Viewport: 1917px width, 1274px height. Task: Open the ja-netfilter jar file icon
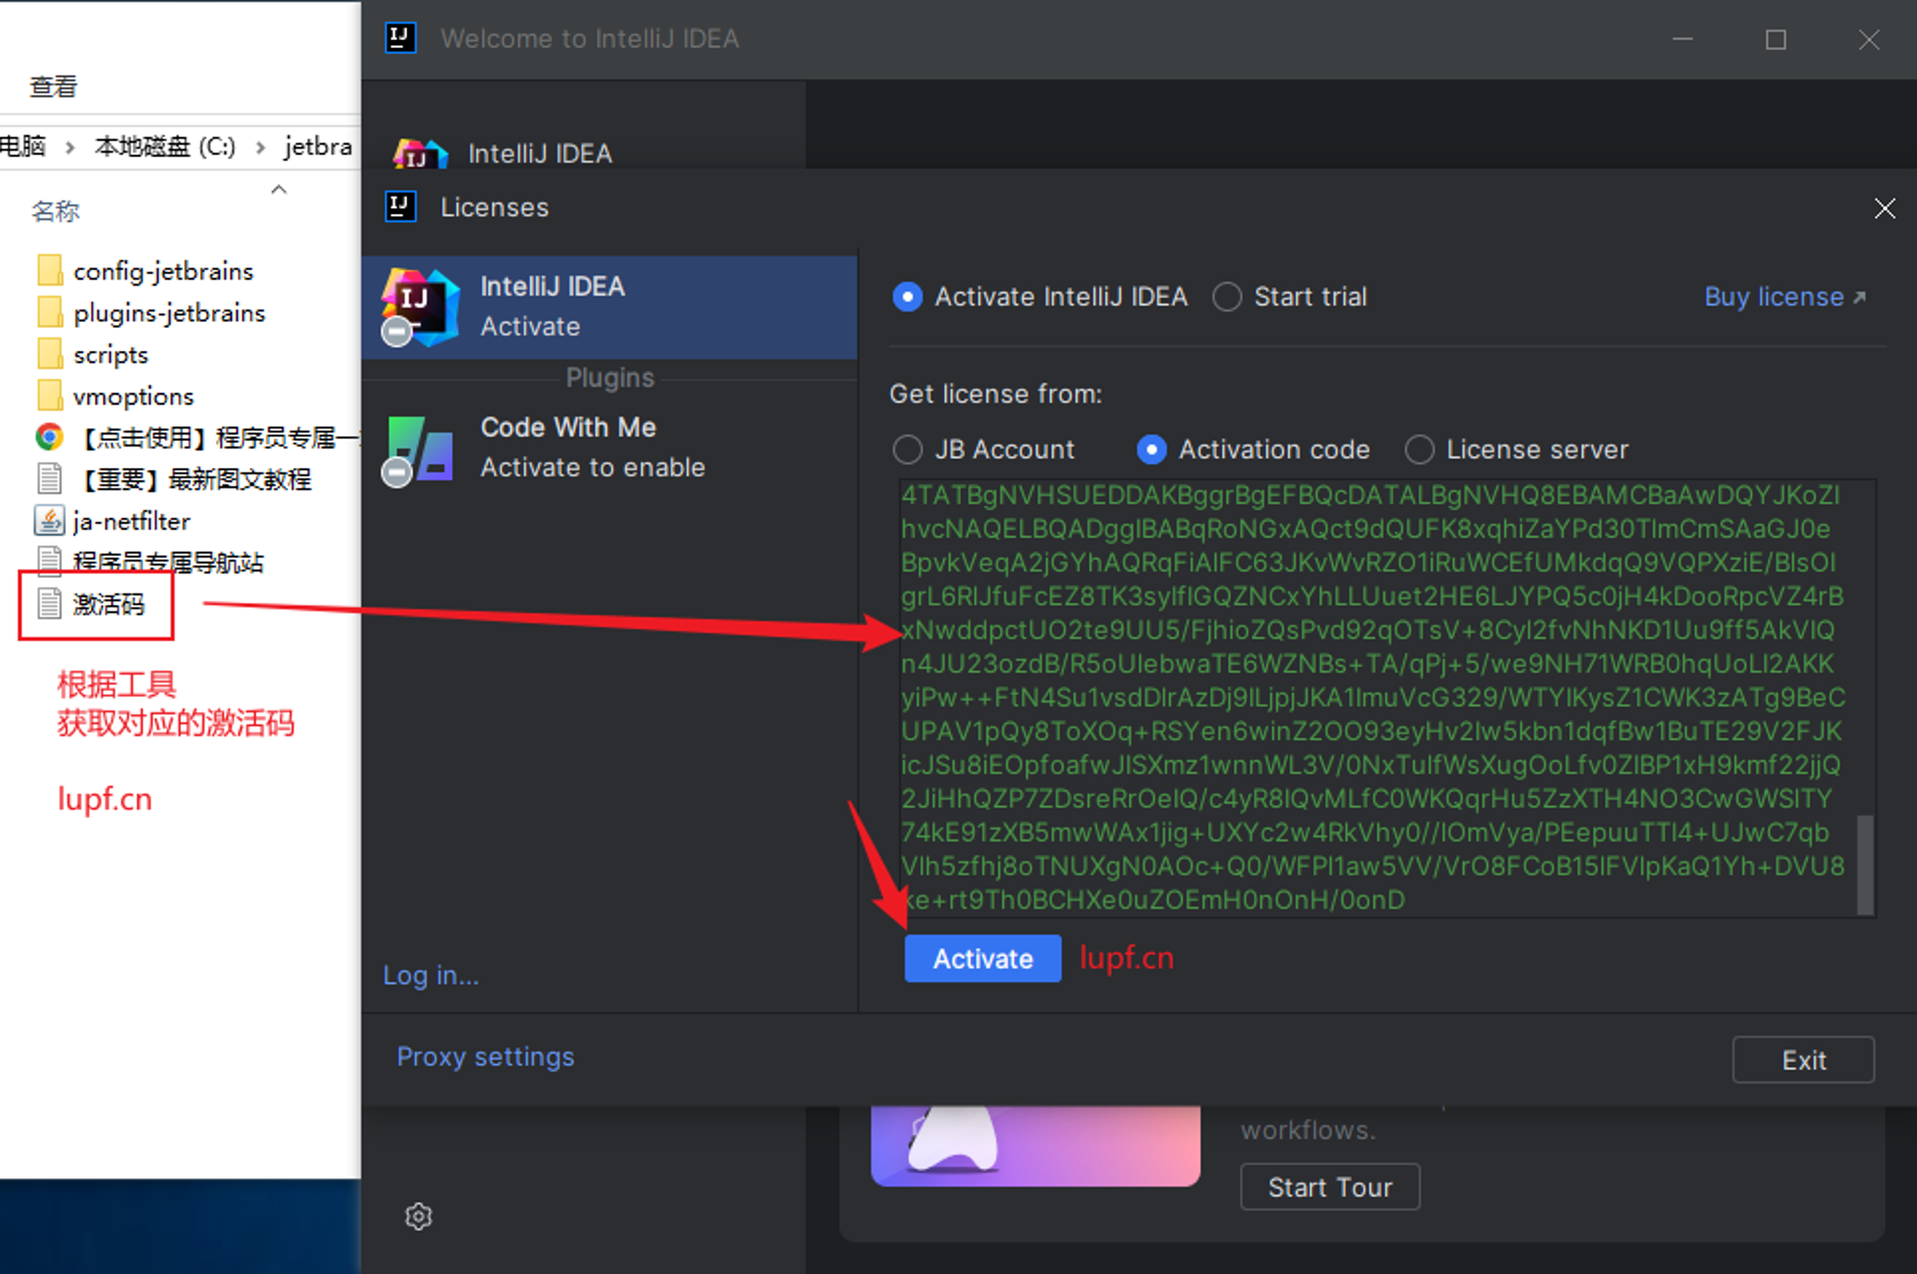(x=49, y=521)
